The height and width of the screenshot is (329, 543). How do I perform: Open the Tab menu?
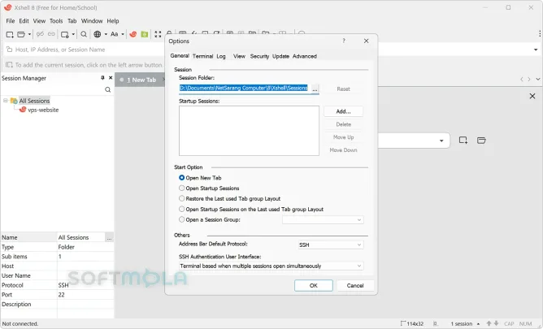72,21
